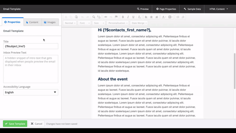Insert a link with the chain icon
Viewport: 236px width, 133px height.
coord(106,17)
